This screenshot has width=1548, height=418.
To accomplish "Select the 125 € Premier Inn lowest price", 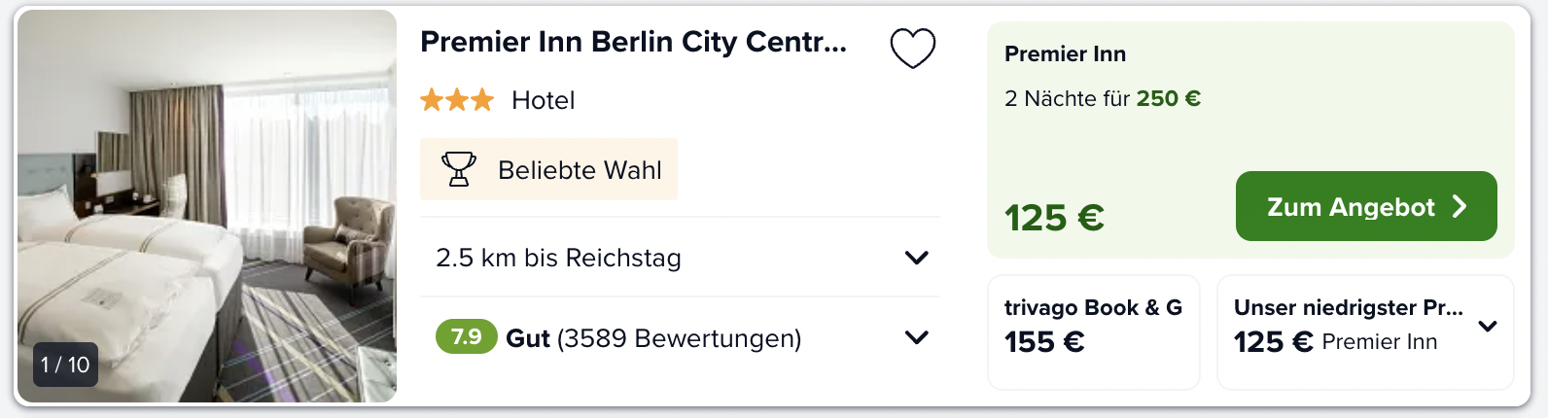I will pos(1335,341).
